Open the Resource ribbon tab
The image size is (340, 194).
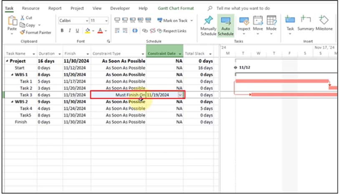tap(30, 8)
